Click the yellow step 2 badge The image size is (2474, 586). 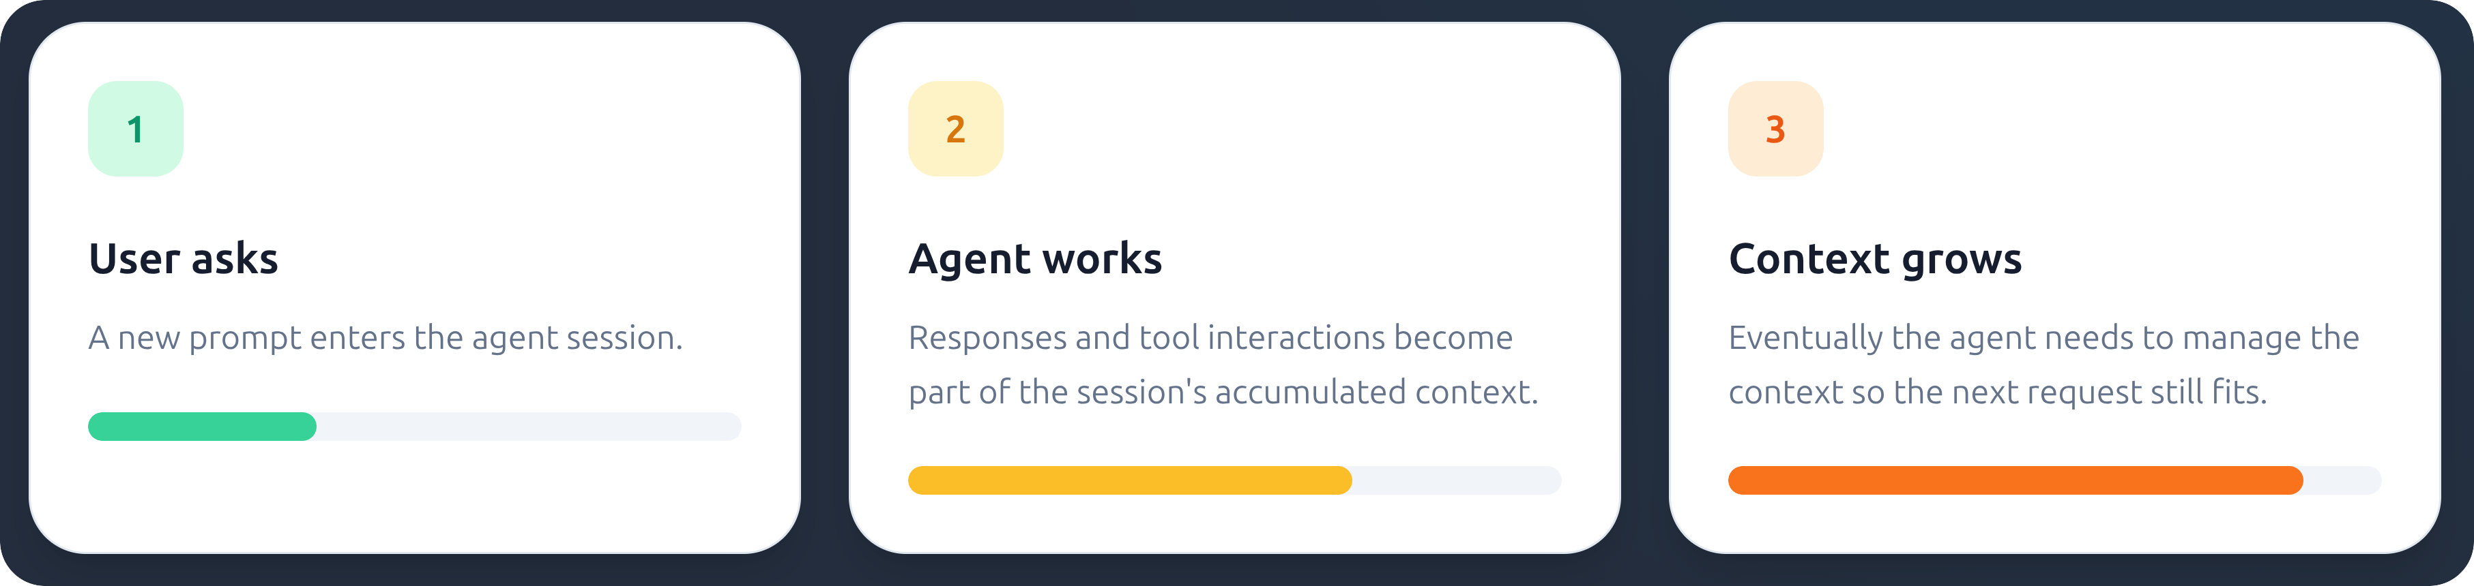[956, 129]
